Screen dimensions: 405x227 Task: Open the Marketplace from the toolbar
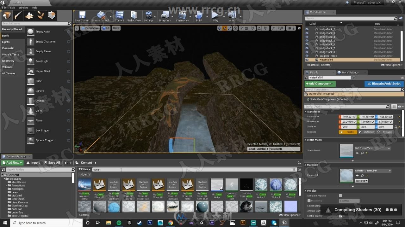(134, 16)
